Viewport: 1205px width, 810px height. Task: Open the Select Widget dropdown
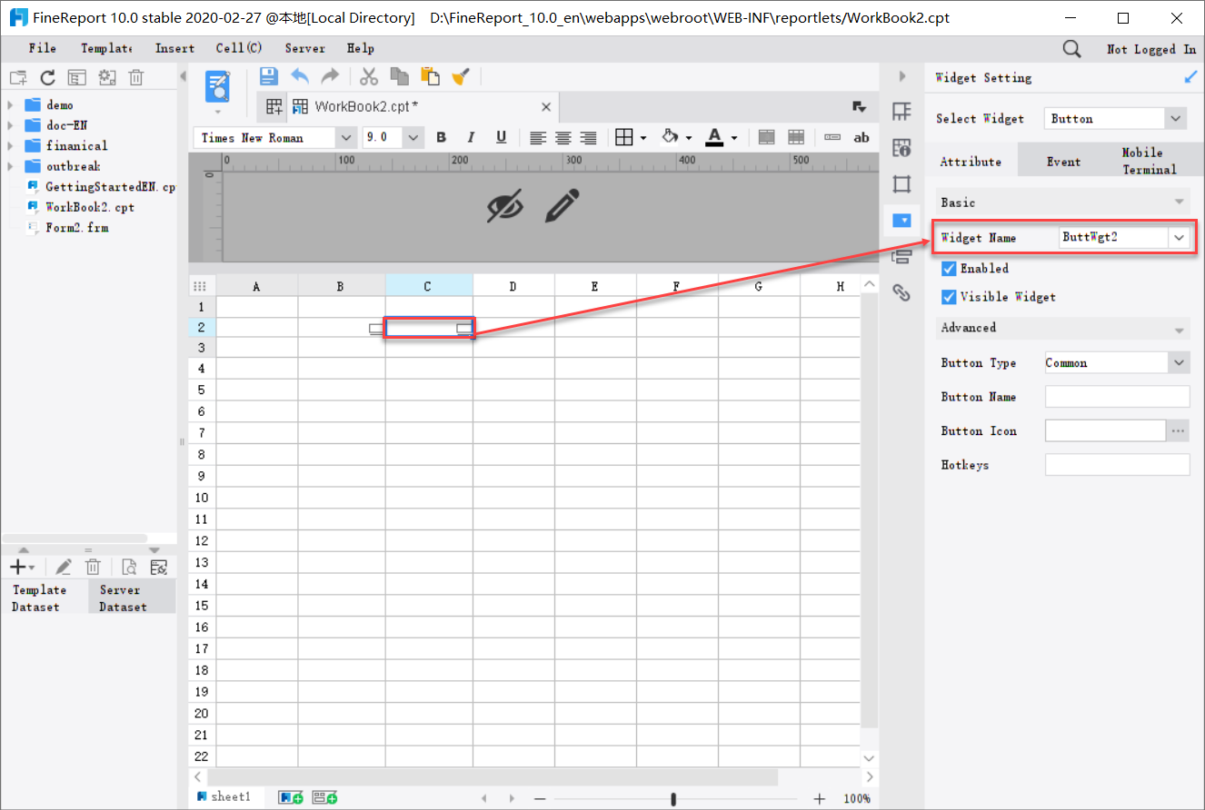click(x=1176, y=118)
